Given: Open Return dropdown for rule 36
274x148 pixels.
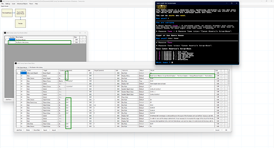Looking at the screenshot, I should point(149,86).
